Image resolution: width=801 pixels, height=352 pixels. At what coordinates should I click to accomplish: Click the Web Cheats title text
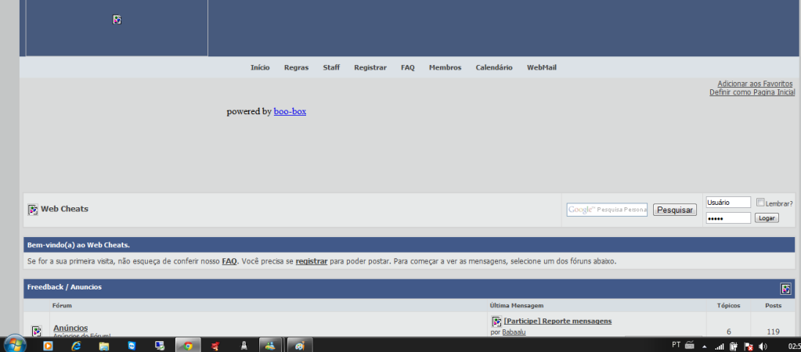coord(64,209)
